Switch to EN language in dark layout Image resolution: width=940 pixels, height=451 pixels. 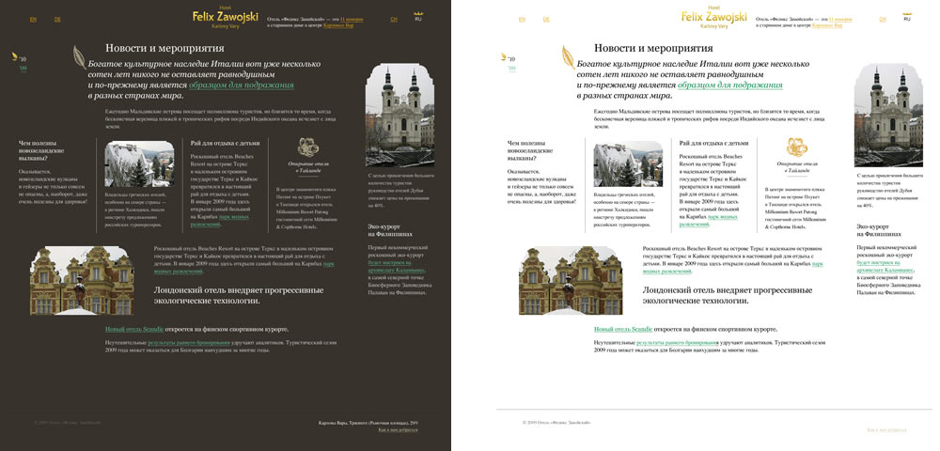coord(33,19)
